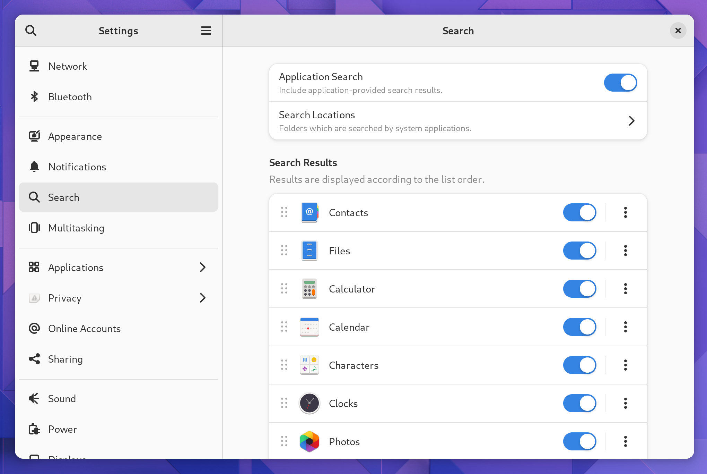The image size is (707, 474).
Task: Open the options menu for Calculator
Action: click(x=626, y=289)
